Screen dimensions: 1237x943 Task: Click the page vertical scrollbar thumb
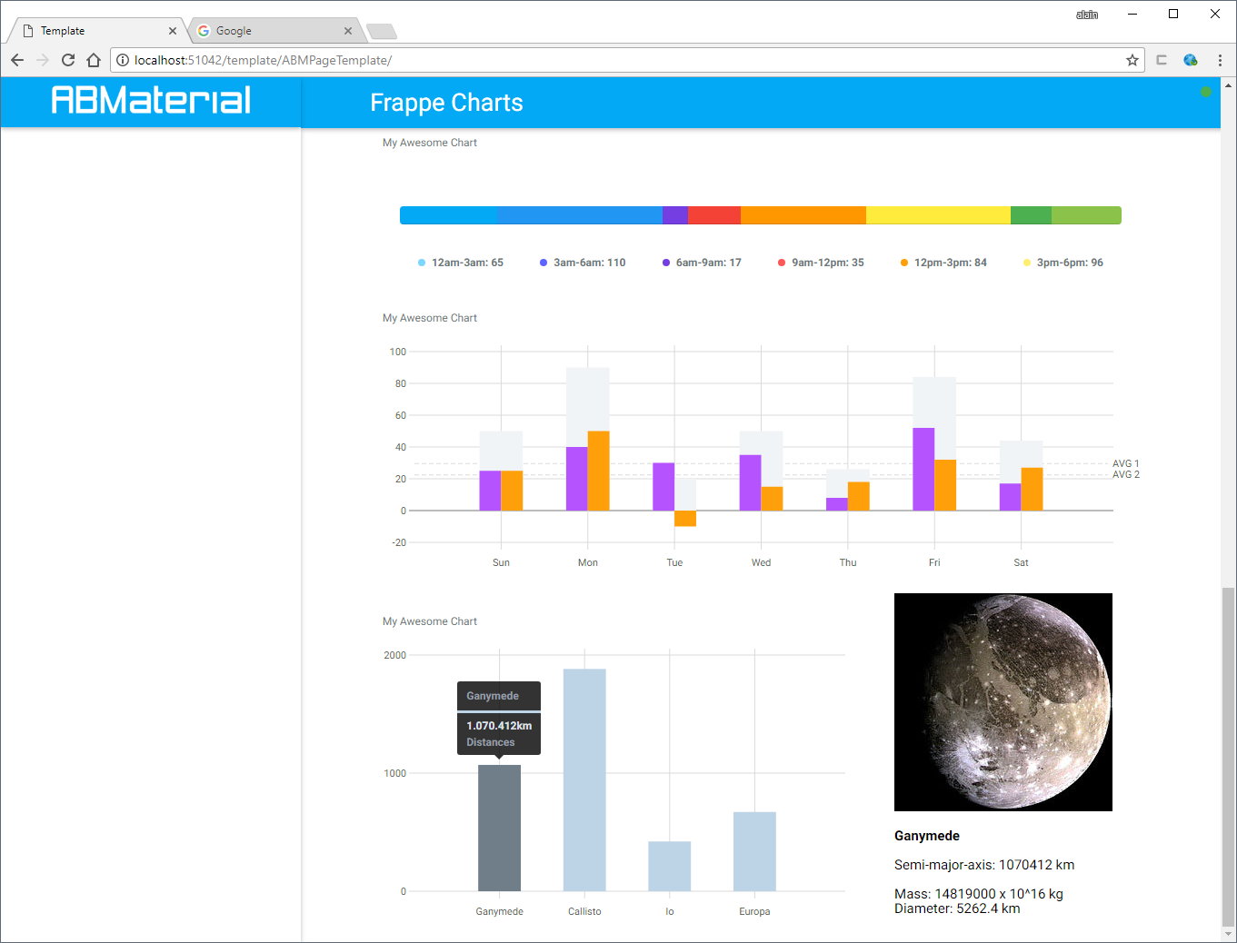[x=1229, y=756]
